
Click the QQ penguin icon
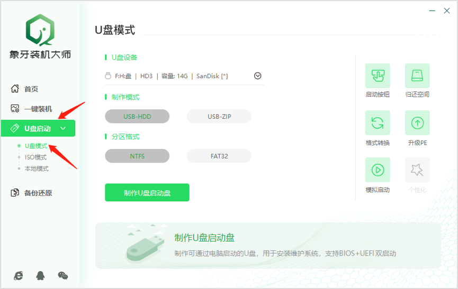tap(40, 275)
